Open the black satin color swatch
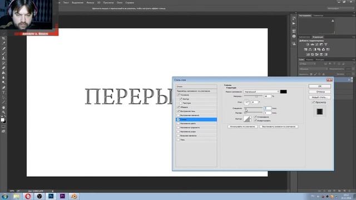 pos(283,92)
